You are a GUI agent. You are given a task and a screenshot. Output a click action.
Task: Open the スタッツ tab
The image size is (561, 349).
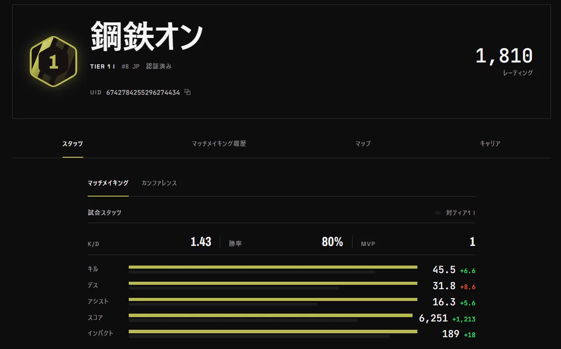tap(73, 144)
